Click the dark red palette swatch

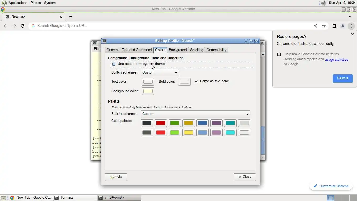coord(161,123)
